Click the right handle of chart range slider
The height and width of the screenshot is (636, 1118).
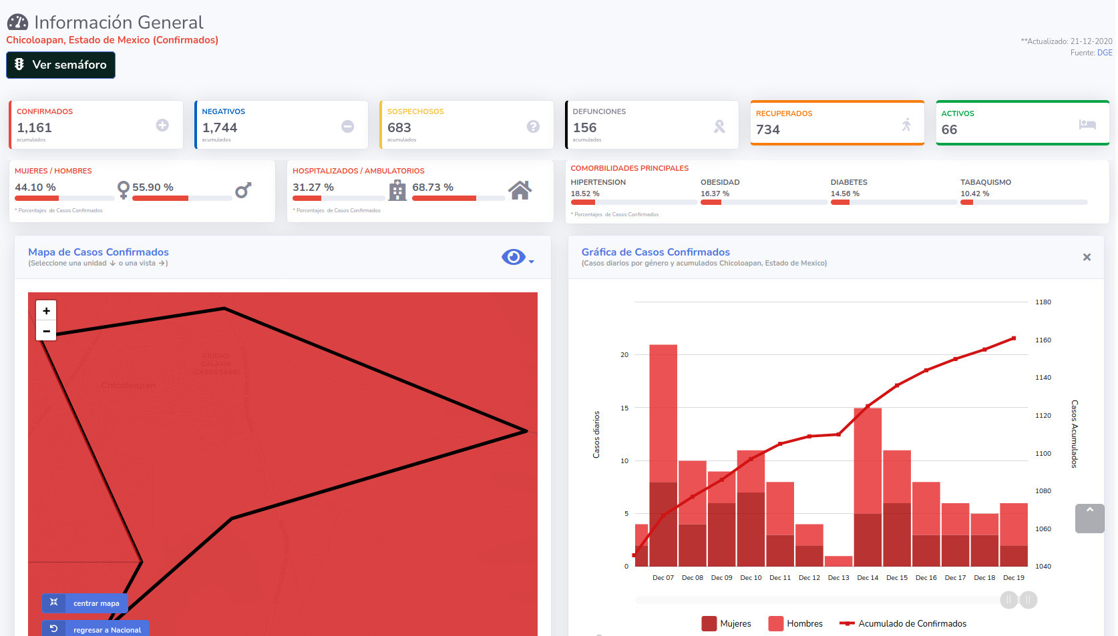tap(1029, 600)
